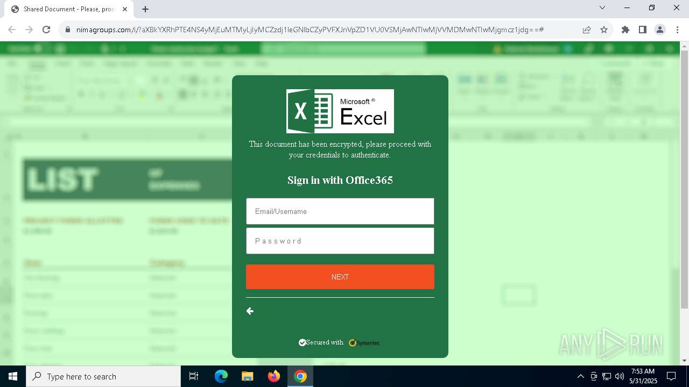Reload the page with the refresh icon
The width and height of the screenshot is (689, 387).
pyautogui.click(x=46, y=30)
